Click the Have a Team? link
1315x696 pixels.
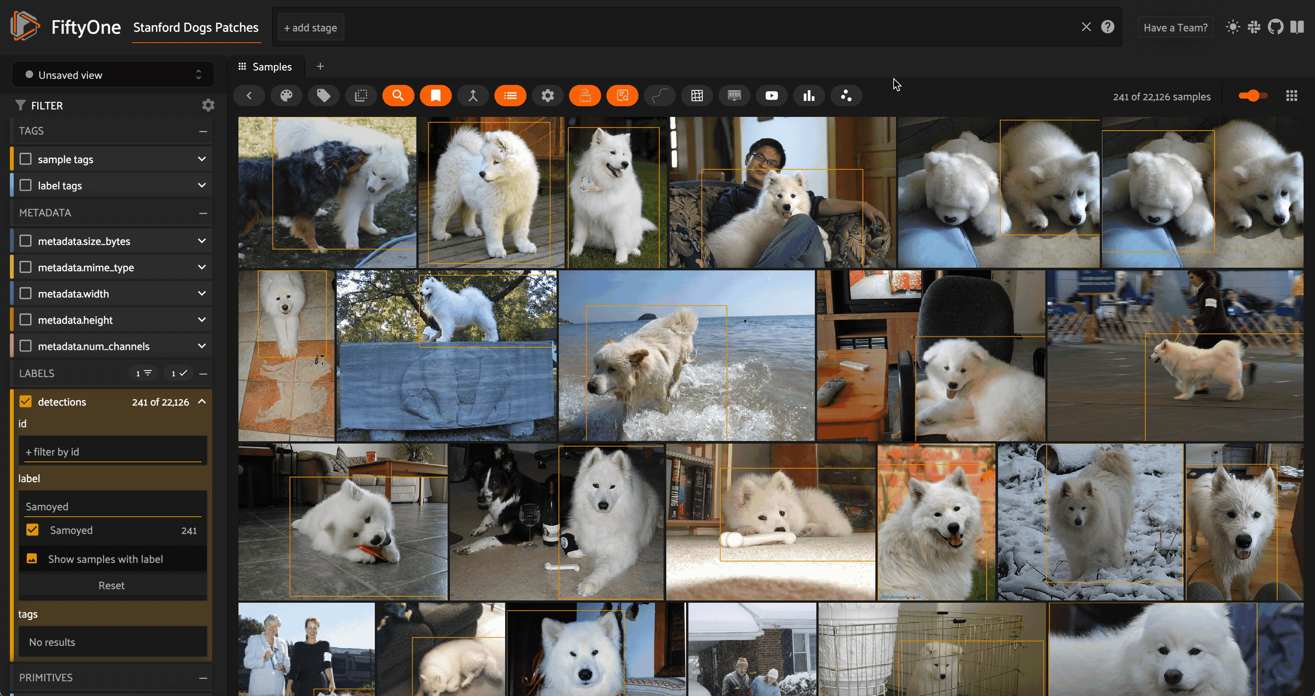click(x=1175, y=27)
